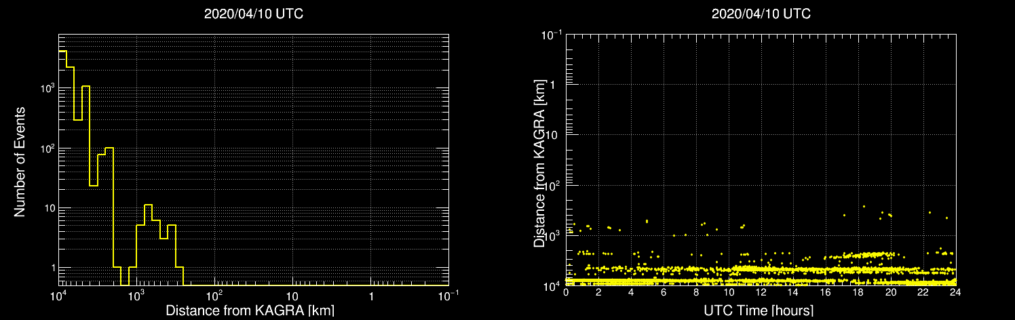The width and height of the screenshot is (1015, 320).
Task: Click hour 18 on the UTC Time axis
Action: point(858,292)
